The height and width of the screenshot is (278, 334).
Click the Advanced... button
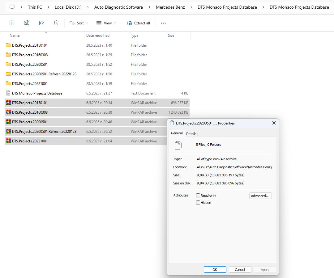click(260, 196)
